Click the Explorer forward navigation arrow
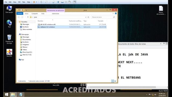This screenshot has width=172, height=97. point(22,17)
